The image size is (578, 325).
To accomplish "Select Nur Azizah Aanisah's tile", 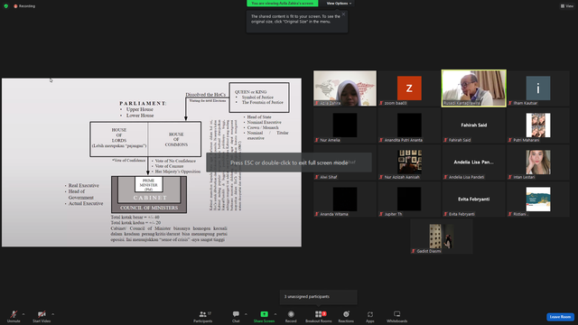I will tap(409, 162).
